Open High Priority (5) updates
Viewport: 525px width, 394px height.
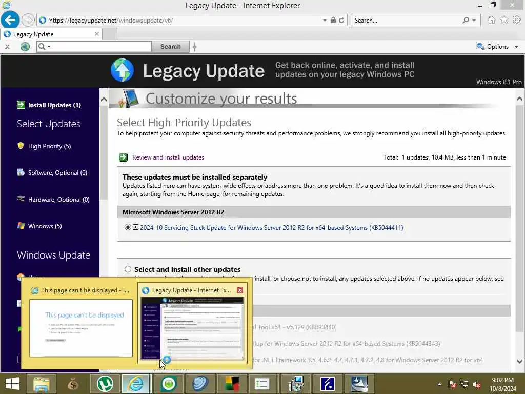[x=49, y=146]
